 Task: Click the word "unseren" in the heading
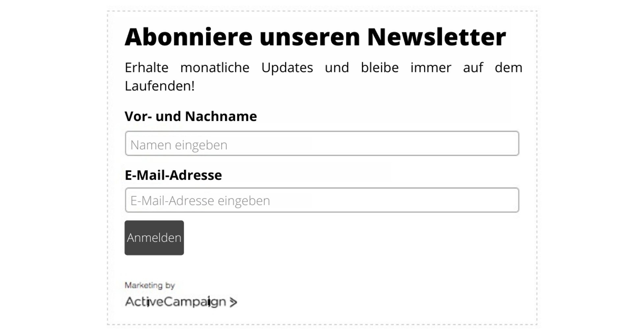[310, 36]
